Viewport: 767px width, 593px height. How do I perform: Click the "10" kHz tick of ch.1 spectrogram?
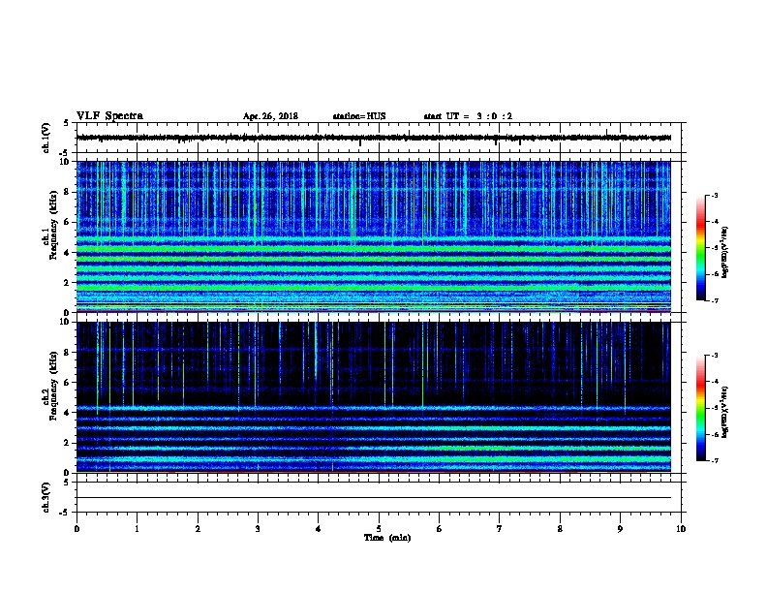click(66, 162)
